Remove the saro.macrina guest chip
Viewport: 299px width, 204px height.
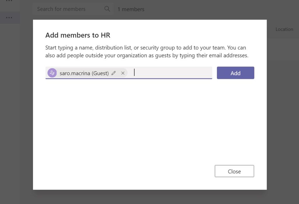tap(123, 73)
